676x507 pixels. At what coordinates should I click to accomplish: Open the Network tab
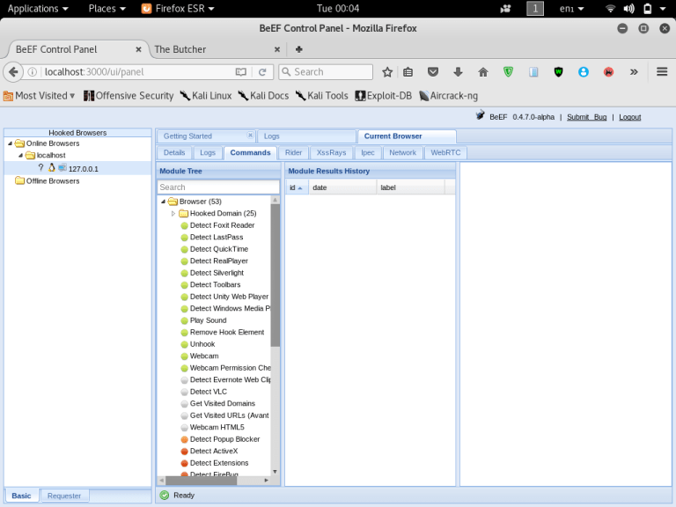coord(402,153)
